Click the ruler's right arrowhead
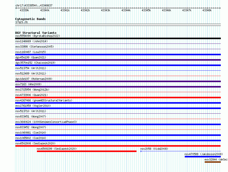Screen dimensions: 228x172 (x=220, y=8)
